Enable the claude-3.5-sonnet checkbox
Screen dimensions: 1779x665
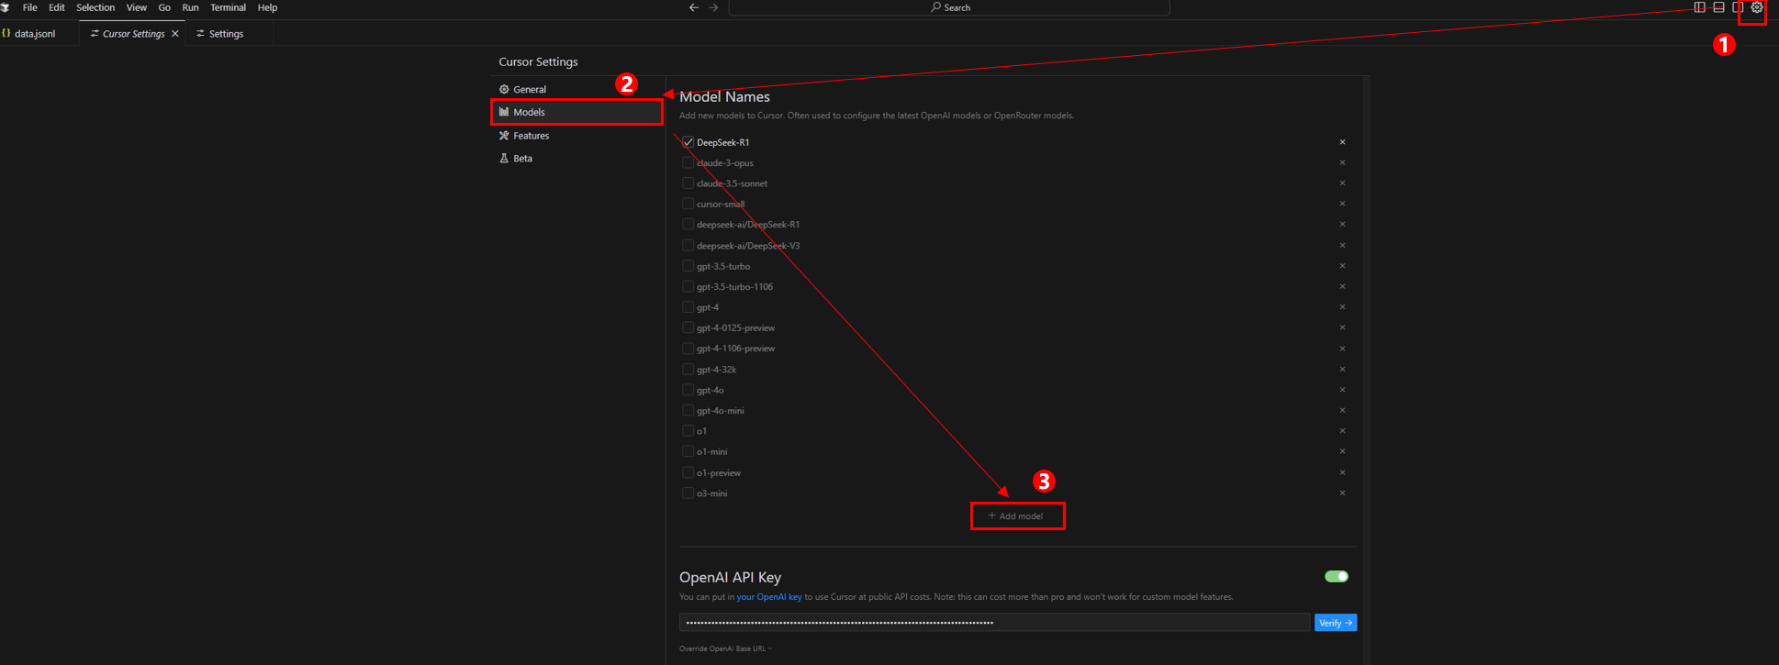688,183
